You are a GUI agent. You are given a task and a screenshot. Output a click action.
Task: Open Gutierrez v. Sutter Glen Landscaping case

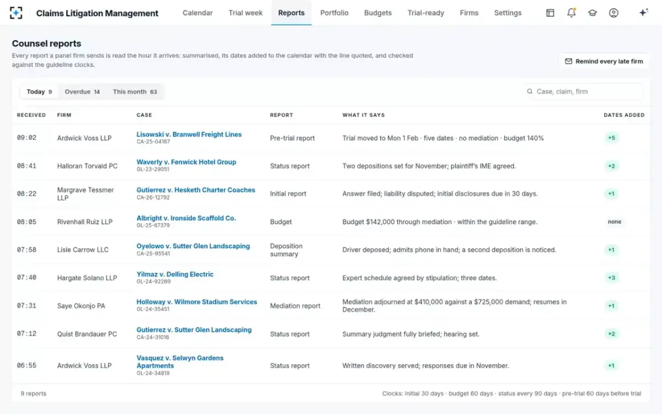click(194, 330)
